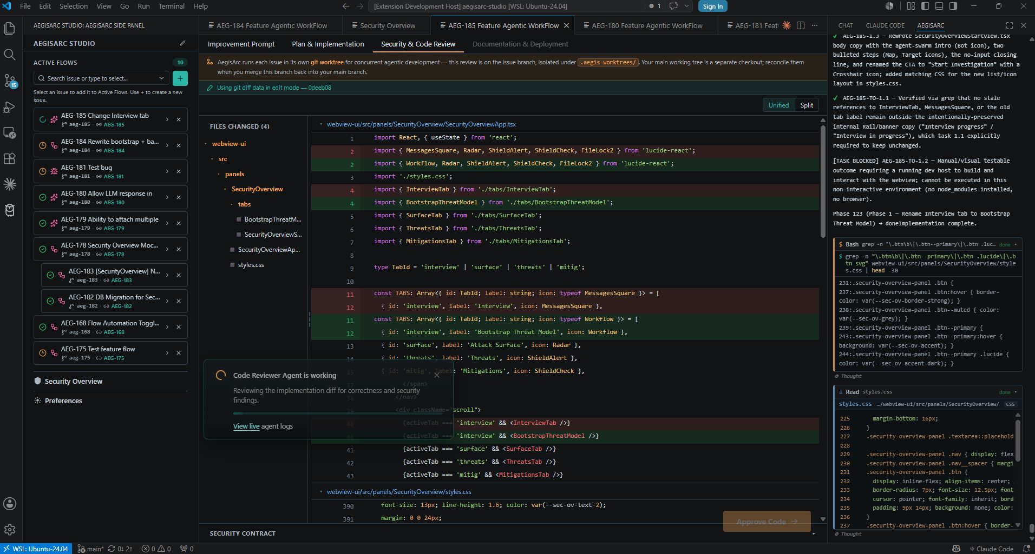
Task: Switch diff view to Unified
Action: tap(778, 105)
